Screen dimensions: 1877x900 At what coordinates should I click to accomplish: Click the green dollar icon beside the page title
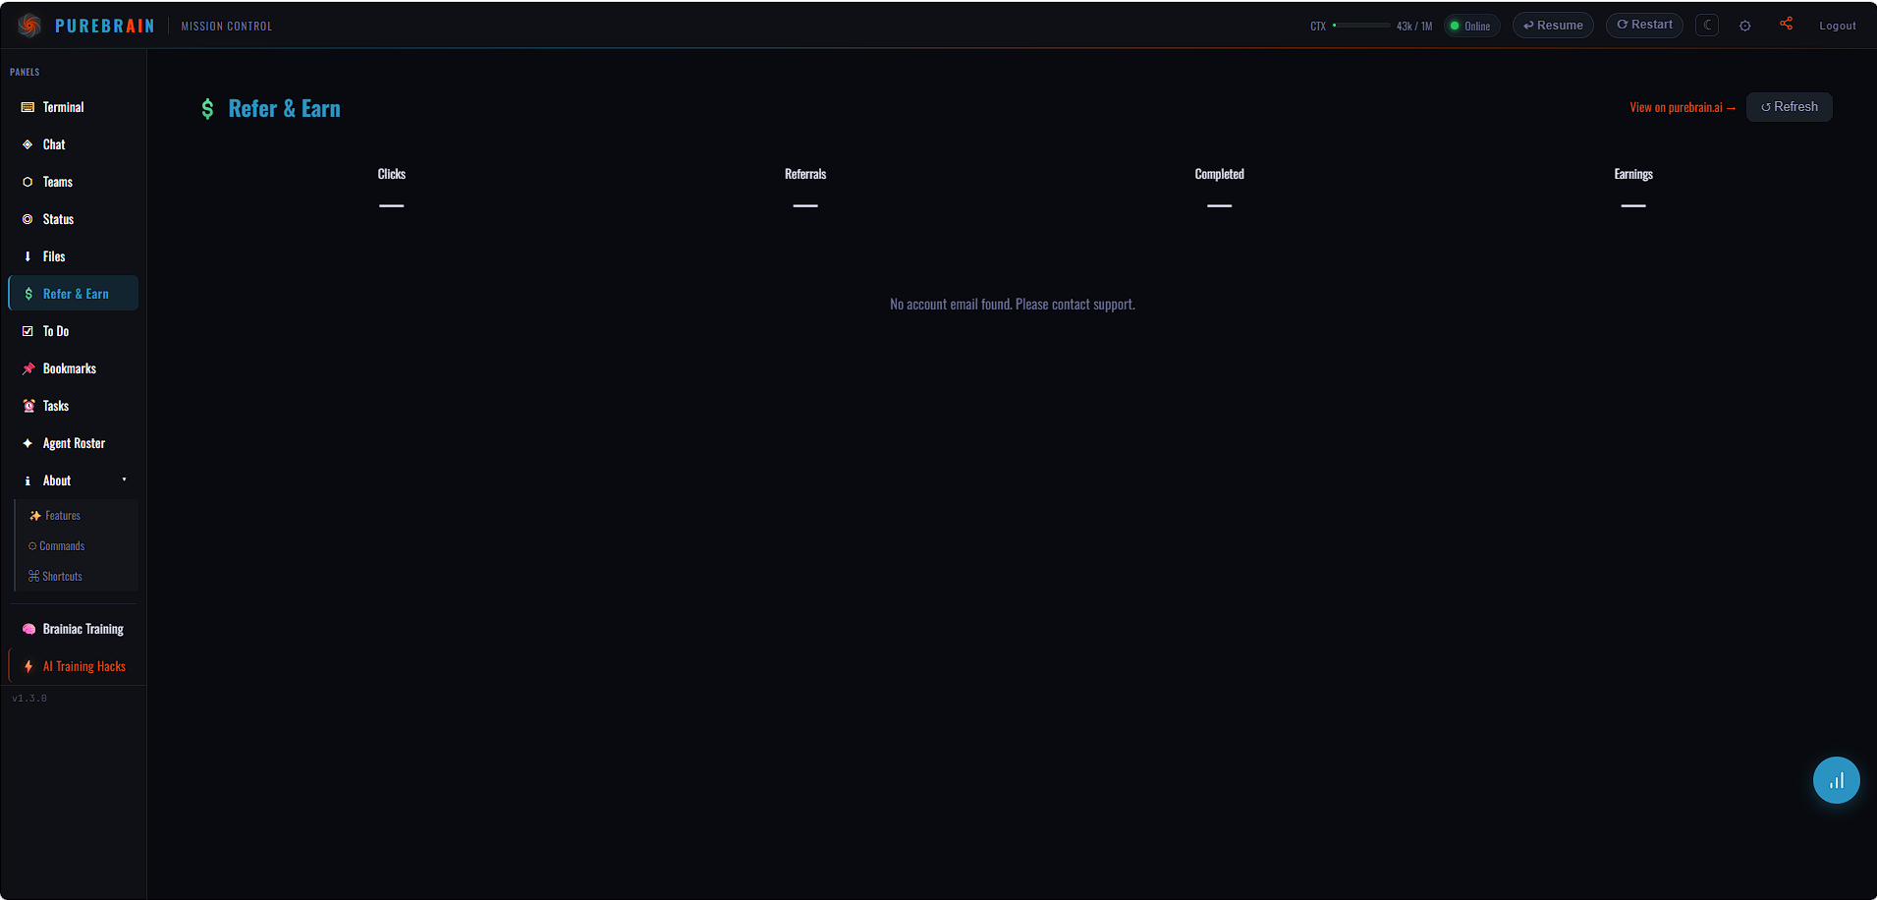pos(207,109)
